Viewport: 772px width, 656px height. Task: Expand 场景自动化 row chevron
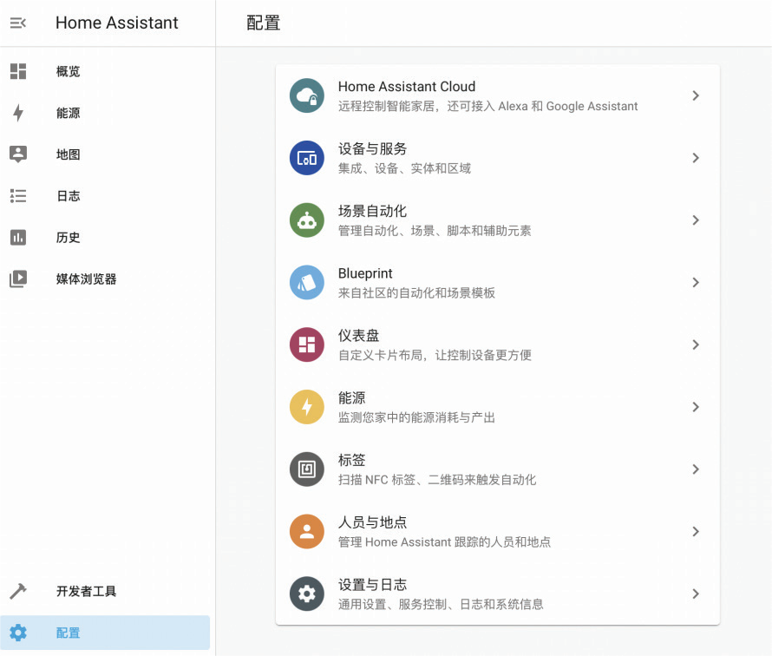[x=695, y=220]
